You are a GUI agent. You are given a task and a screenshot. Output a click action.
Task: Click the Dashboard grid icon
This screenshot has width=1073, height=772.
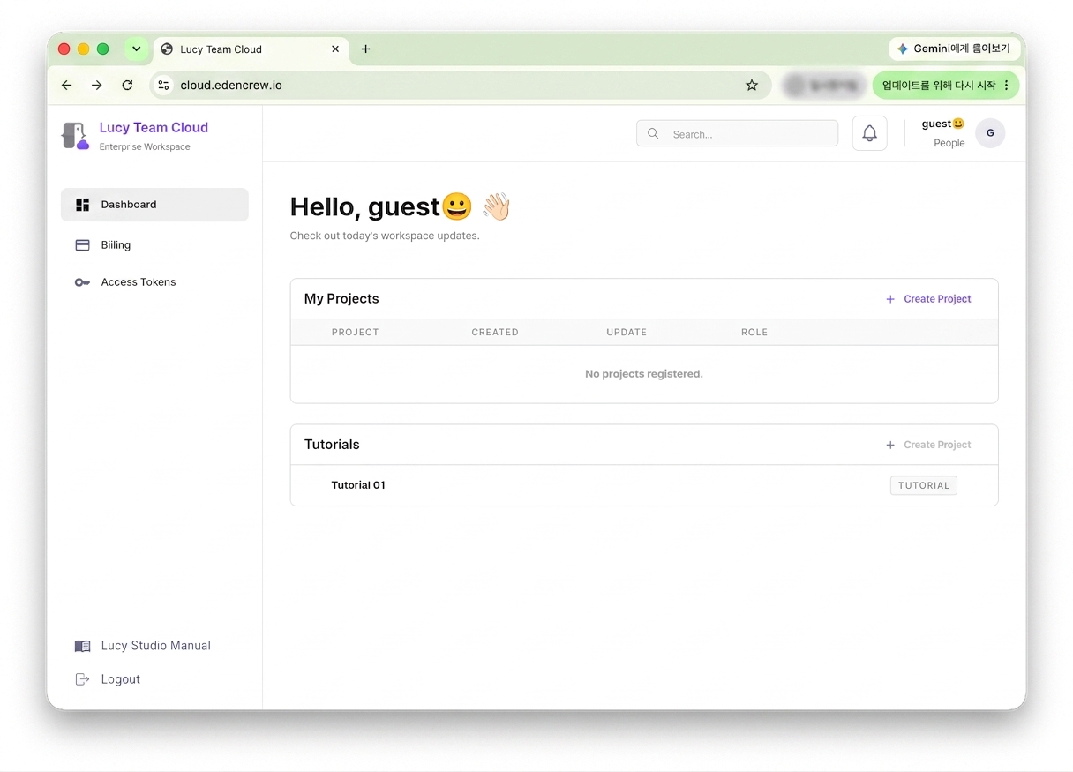(x=83, y=205)
